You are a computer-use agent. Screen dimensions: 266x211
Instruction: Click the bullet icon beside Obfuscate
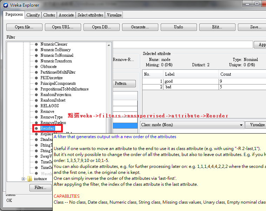pyautogui.click(x=36, y=67)
